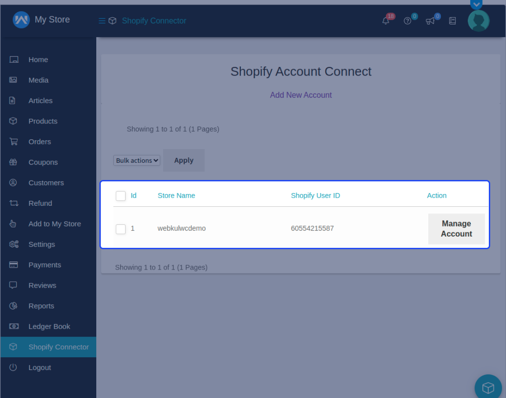
Task: Open announcements using the megaphone icon
Action: coord(430,21)
